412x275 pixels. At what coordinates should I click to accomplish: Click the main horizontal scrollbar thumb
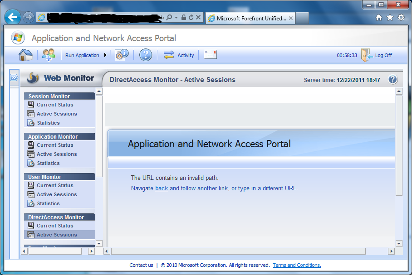click(238, 251)
